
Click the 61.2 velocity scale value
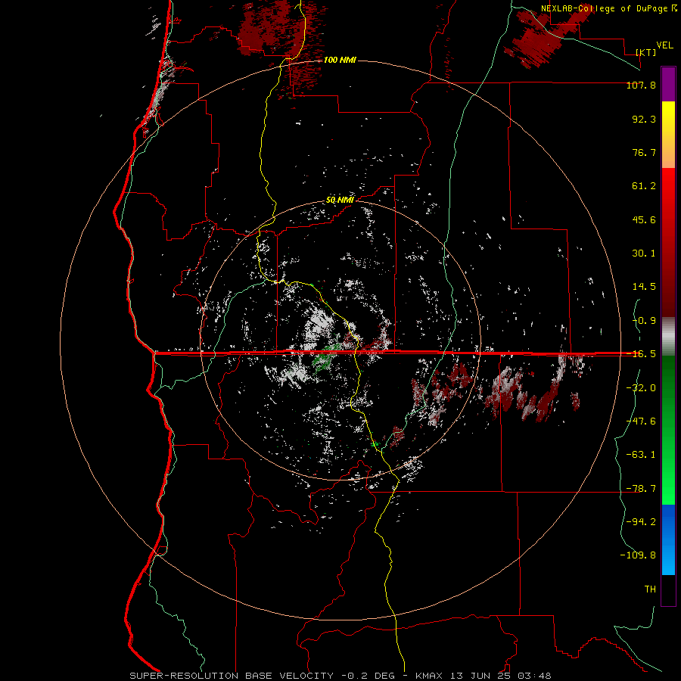(644, 186)
